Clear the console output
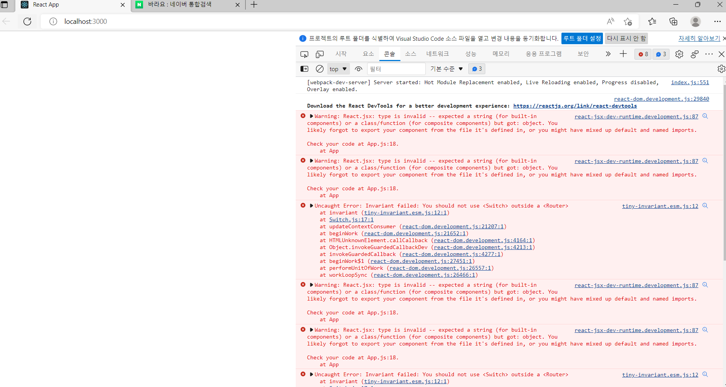The width and height of the screenshot is (726, 387). [x=320, y=69]
